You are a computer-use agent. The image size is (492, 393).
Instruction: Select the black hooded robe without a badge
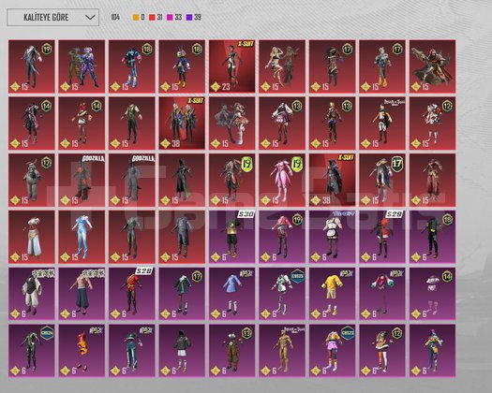(182, 181)
